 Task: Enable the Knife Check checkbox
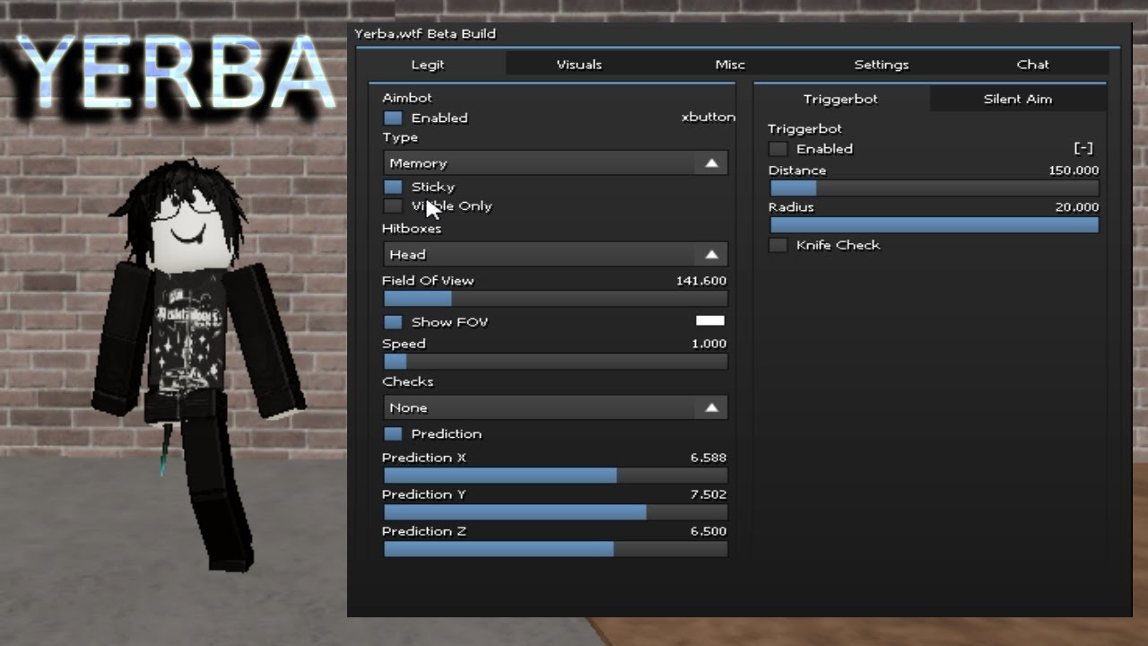pyautogui.click(x=778, y=245)
